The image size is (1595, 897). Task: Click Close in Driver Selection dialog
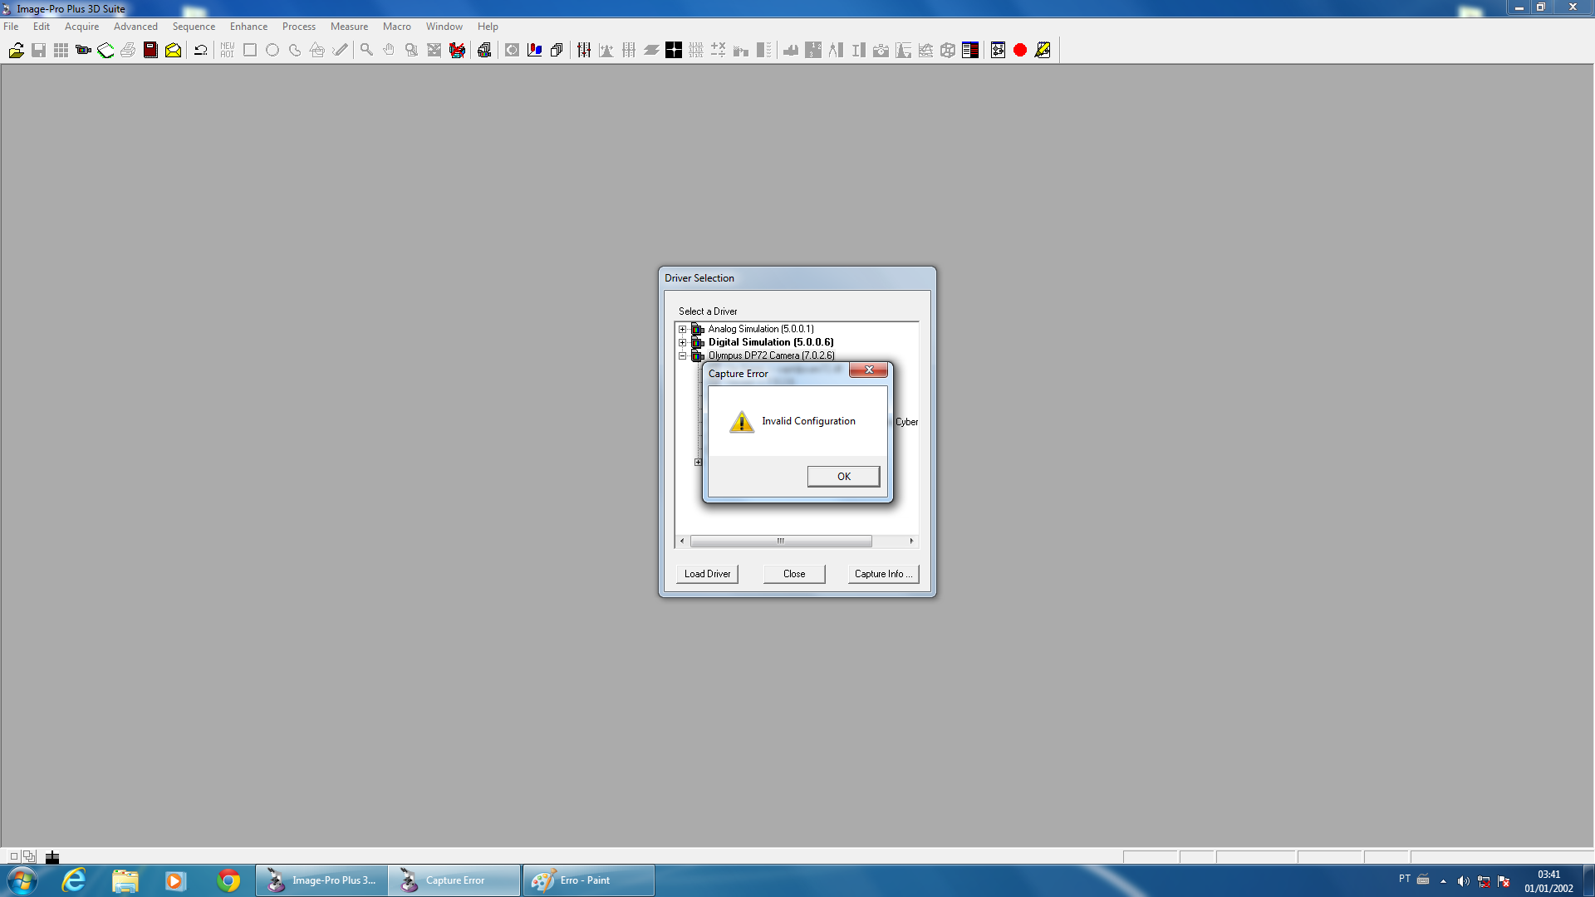tap(794, 574)
